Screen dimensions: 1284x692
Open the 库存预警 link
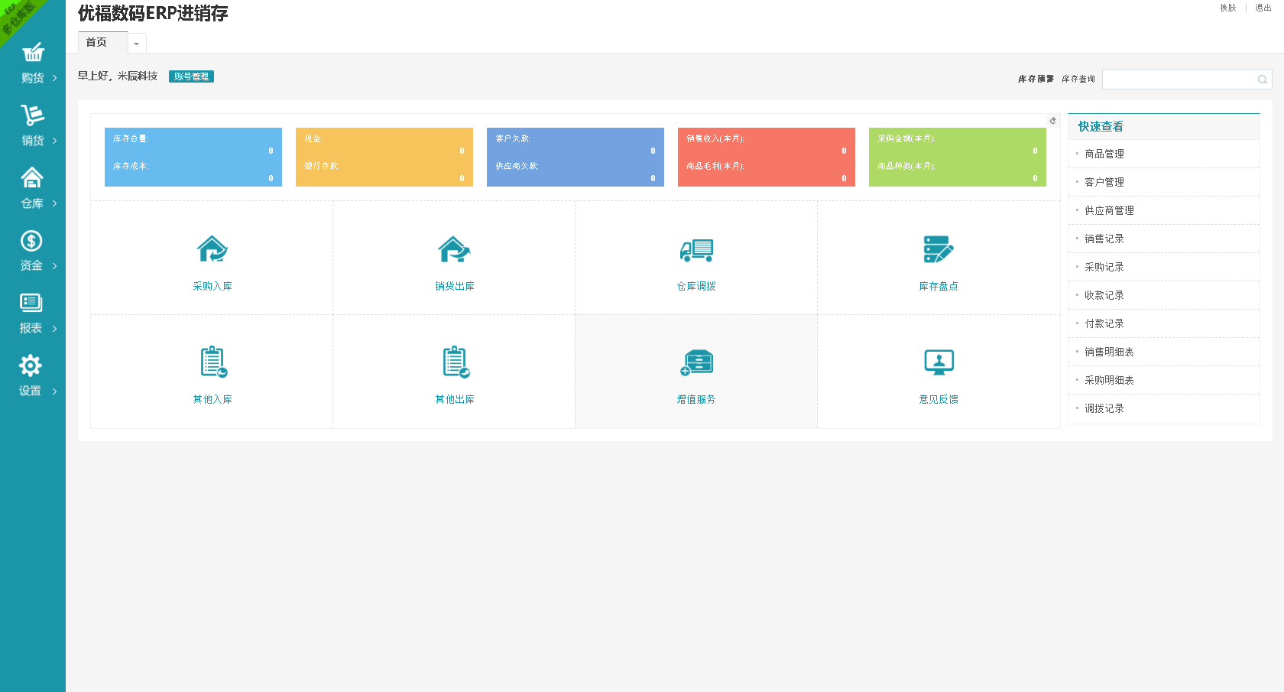[x=1036, y=79]
